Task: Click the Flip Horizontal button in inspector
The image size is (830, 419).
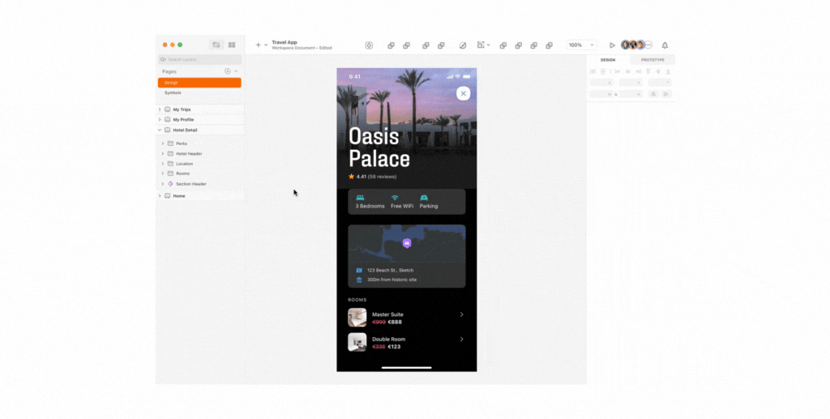Action: 654,94
